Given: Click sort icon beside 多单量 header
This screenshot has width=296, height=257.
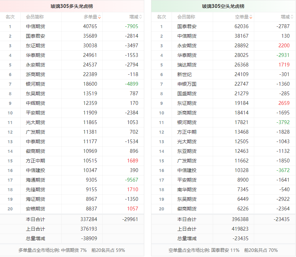Looking at the screenshot, I should coord(99,17).
